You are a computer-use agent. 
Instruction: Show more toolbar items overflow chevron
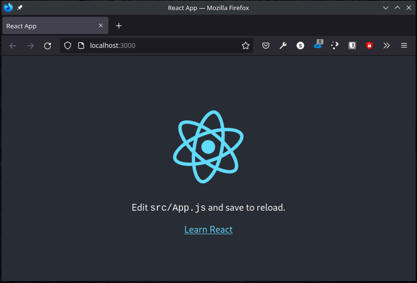pos(386,45)
